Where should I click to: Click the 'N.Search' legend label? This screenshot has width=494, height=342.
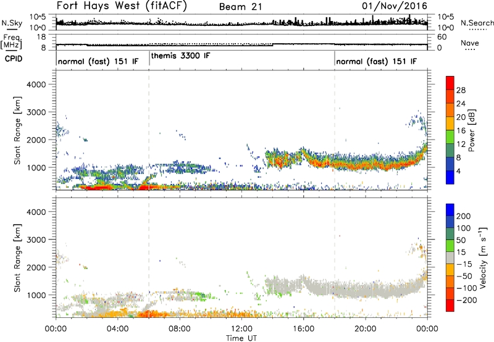point(477,23)
